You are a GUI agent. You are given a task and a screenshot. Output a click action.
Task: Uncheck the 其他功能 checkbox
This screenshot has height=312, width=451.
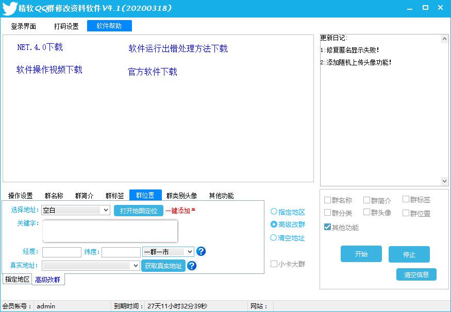[341, 227]
